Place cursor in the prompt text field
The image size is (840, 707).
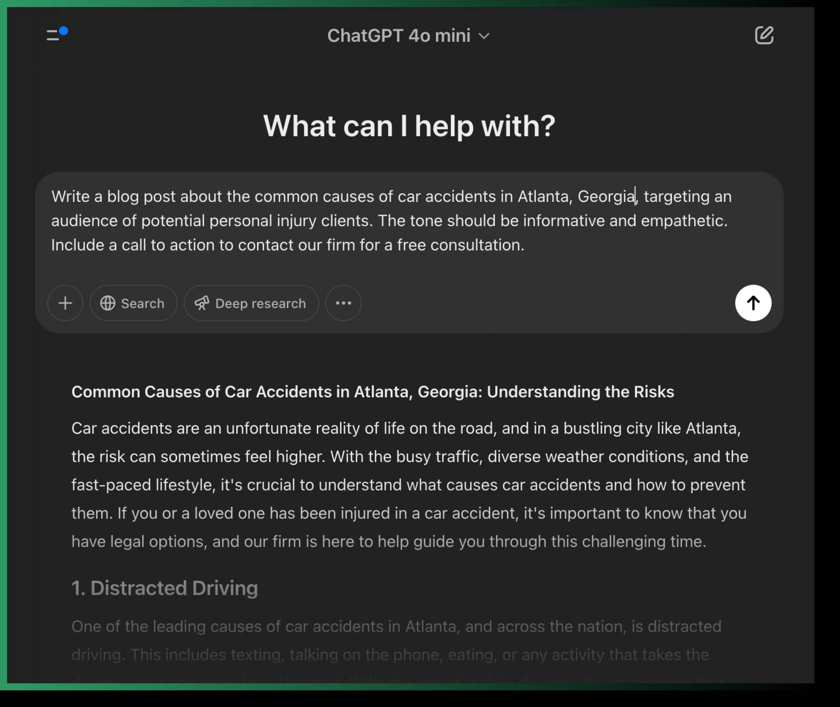tap(401, 220)
